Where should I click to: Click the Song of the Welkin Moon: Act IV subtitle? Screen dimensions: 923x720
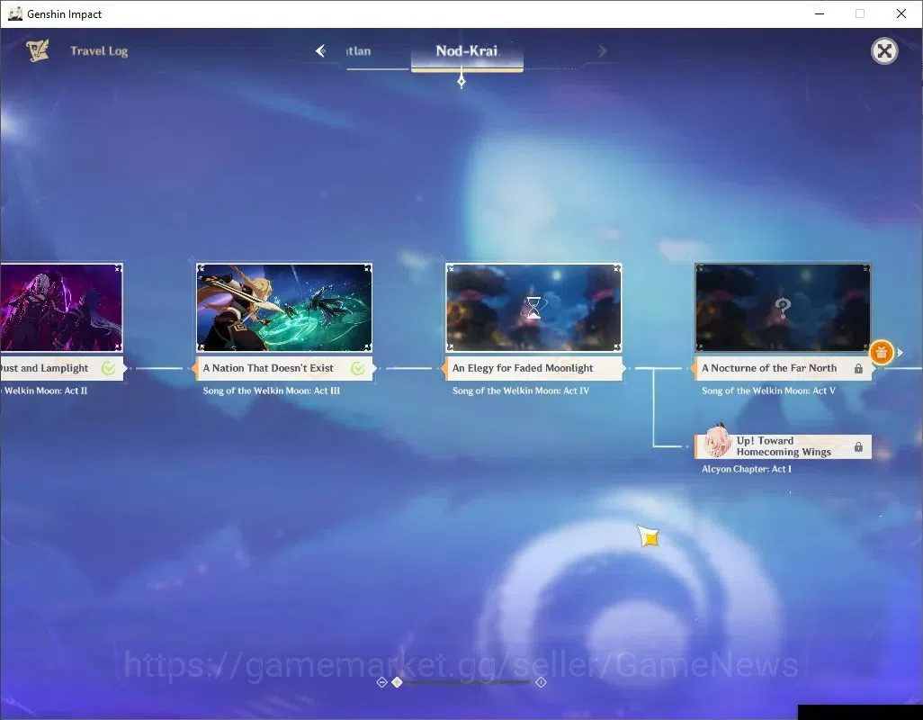pyautogui.click(x=520, y=391)
